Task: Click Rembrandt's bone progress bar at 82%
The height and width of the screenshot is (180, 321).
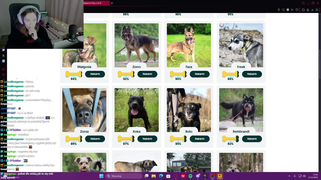Action: 230,139
